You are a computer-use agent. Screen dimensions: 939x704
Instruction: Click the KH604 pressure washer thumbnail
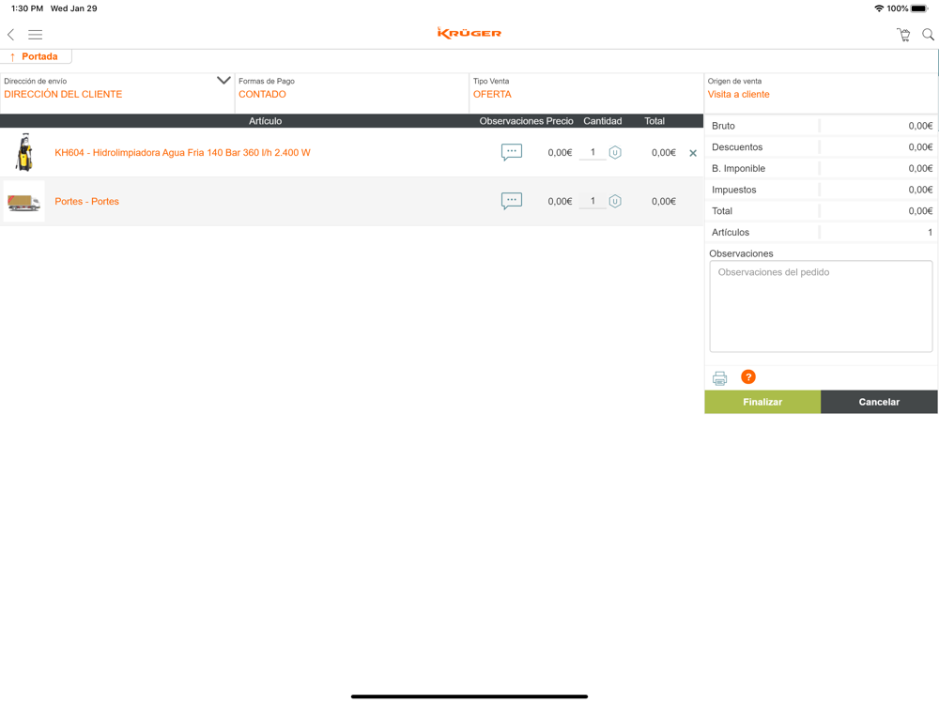coord(24,152)
